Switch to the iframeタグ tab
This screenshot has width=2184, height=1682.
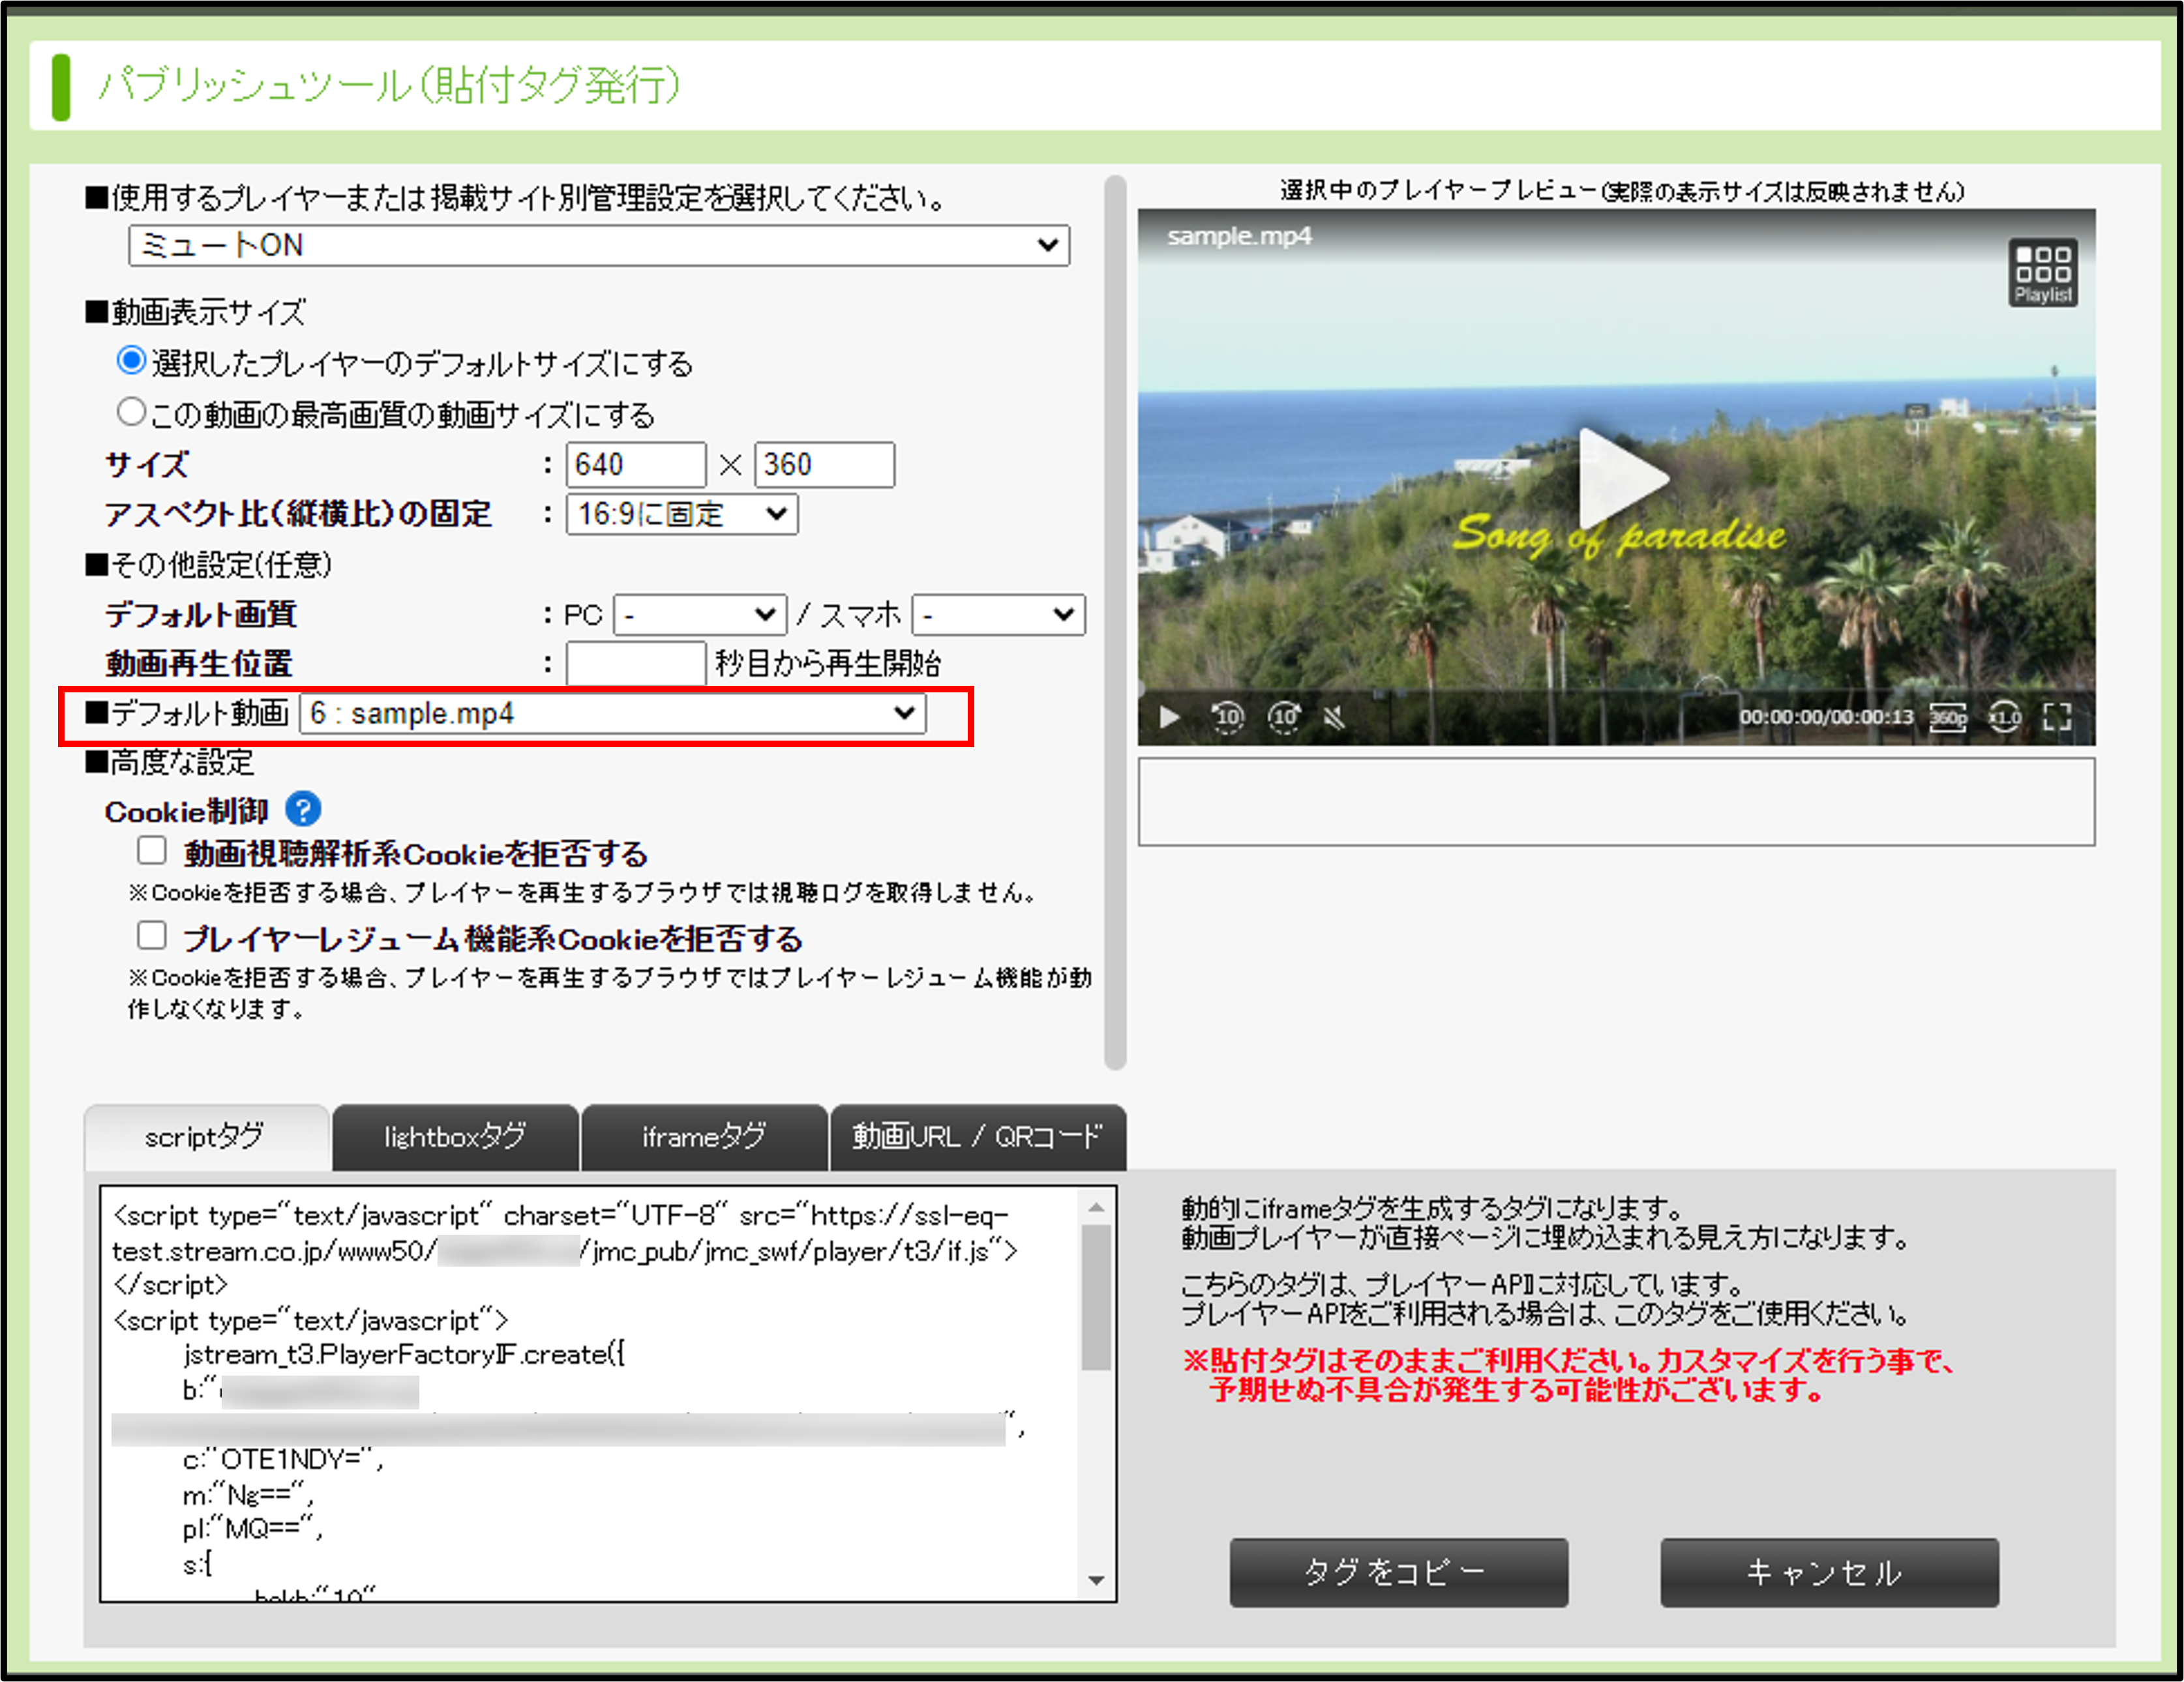coord(704,1138)
